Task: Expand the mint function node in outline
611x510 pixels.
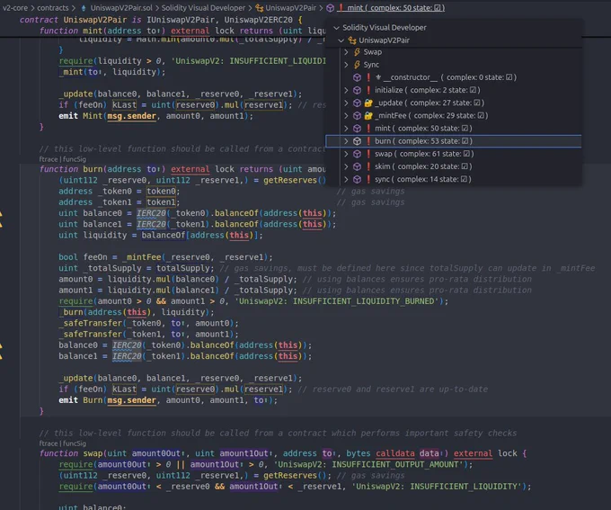Action: coord(346,129)
